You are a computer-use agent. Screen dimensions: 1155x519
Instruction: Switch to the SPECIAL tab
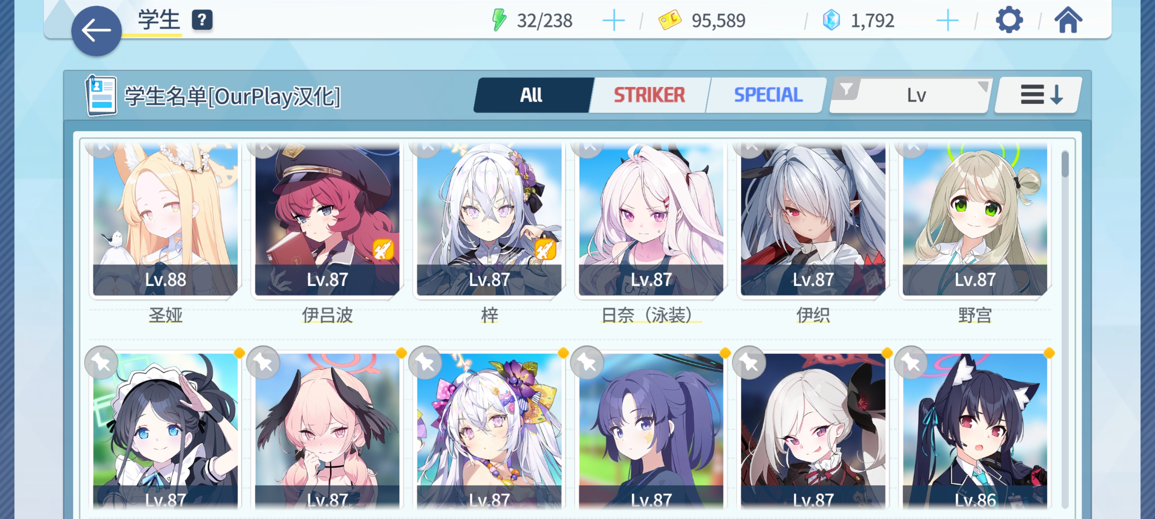pos(767,95)
